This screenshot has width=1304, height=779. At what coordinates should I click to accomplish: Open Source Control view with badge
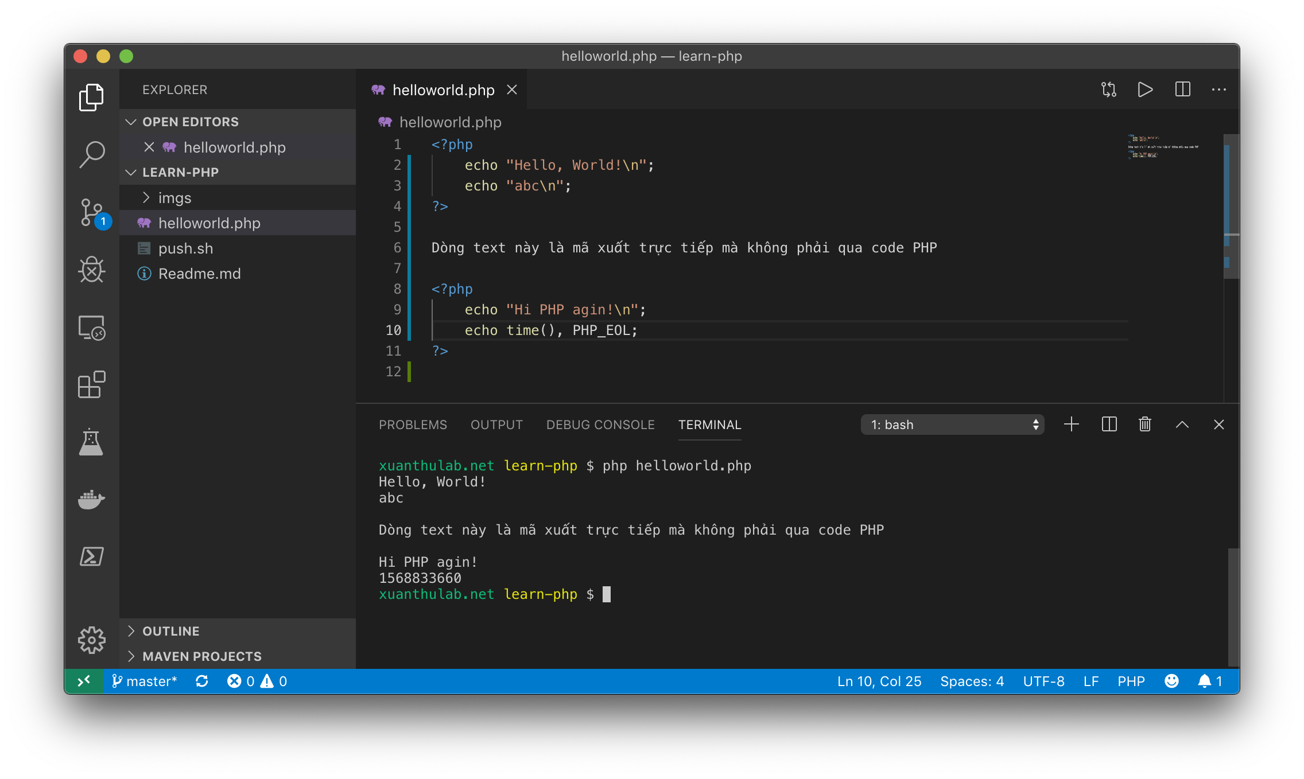click(x=91, y=212)
